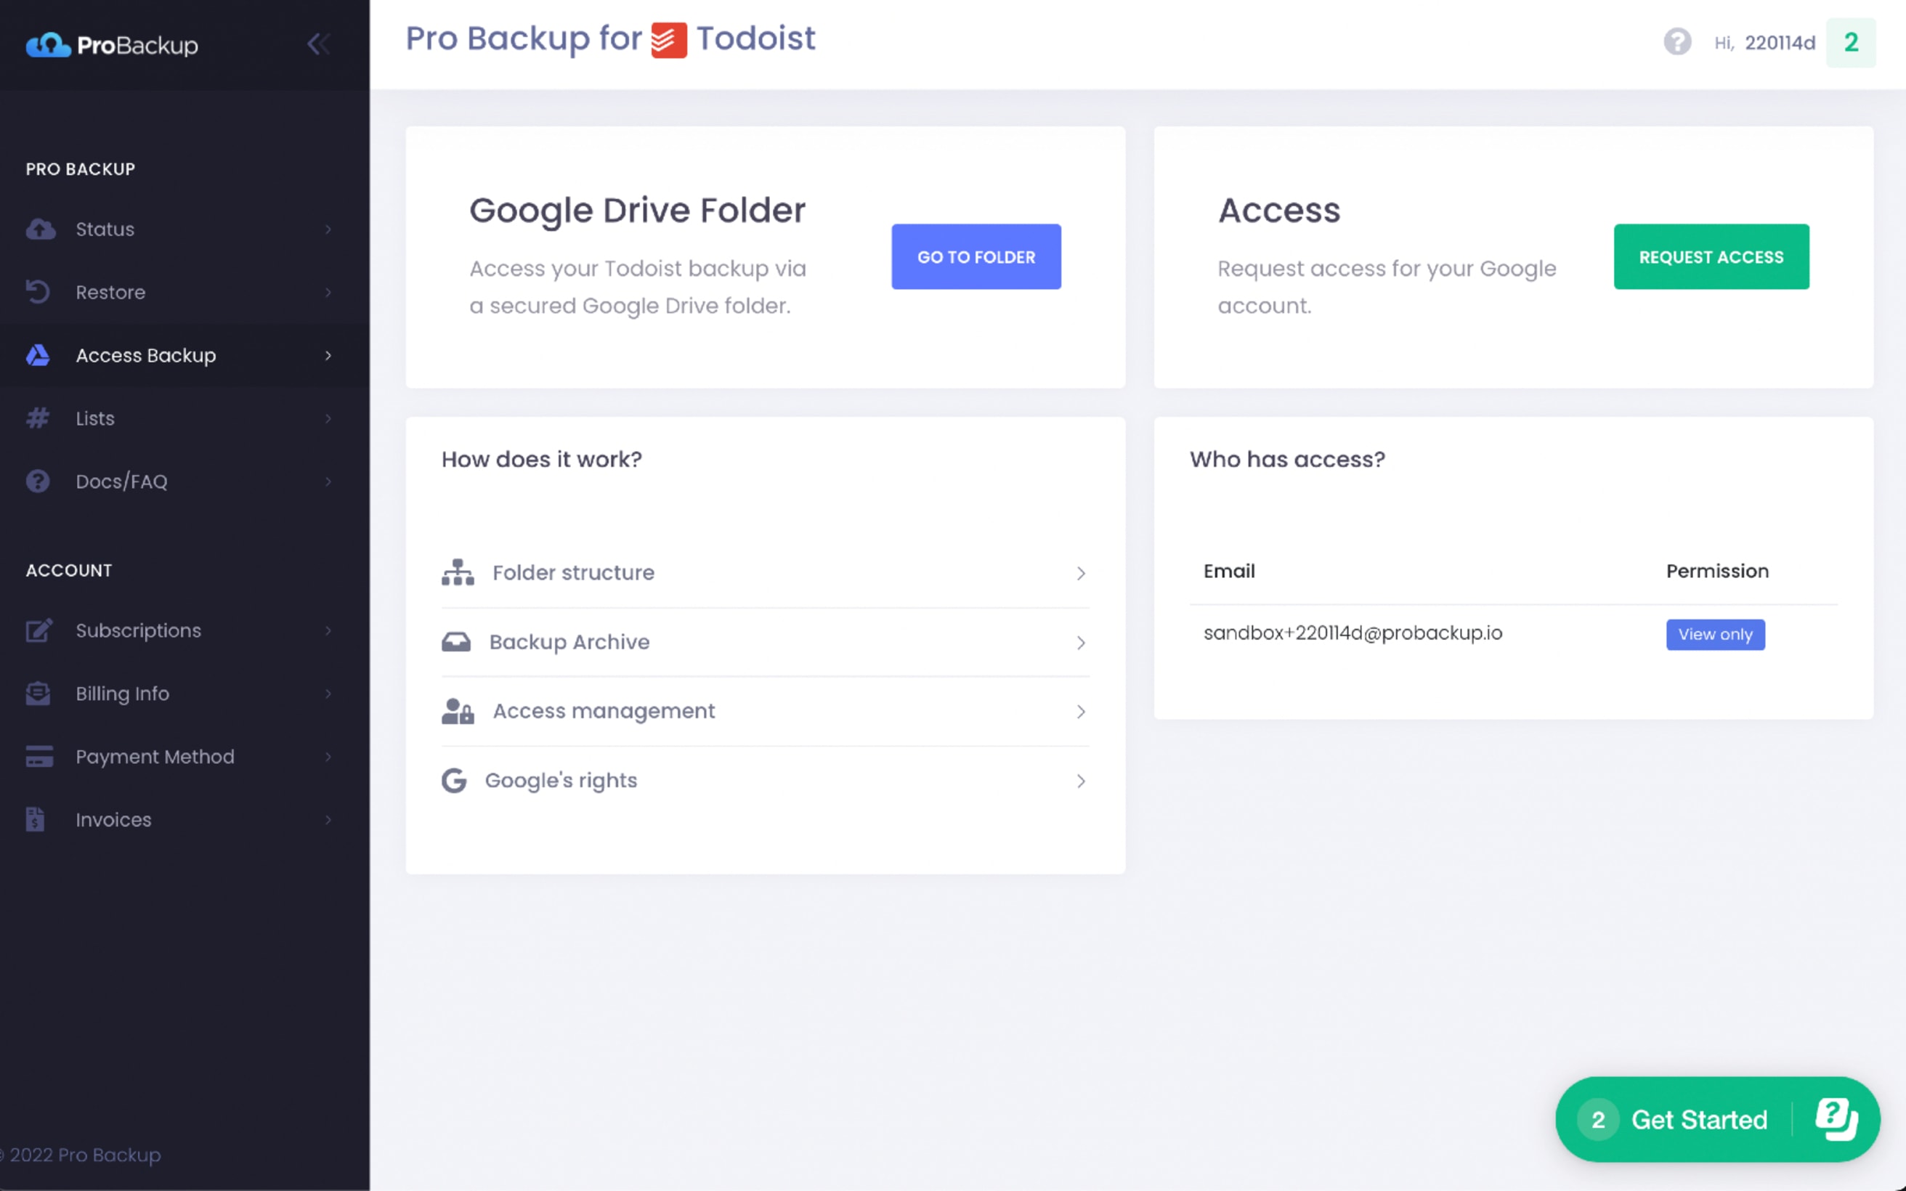
Task: Switch to the Subscriptions section
Action: tap(138, 630)
